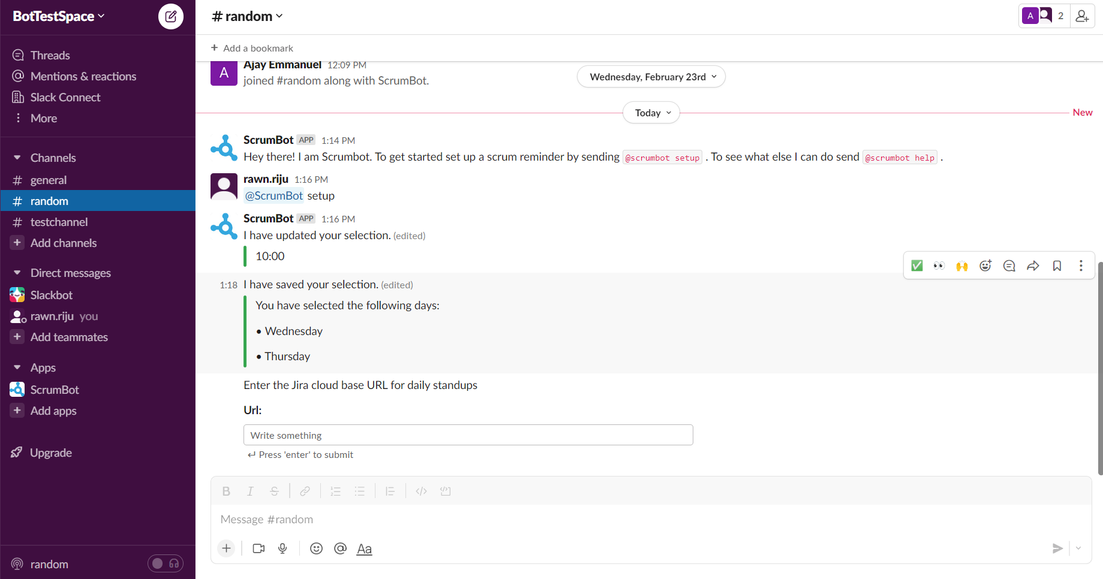This screenshot has height=579, width=1103.
Task: Open the add reaction emoji picker
Action: 985,266
